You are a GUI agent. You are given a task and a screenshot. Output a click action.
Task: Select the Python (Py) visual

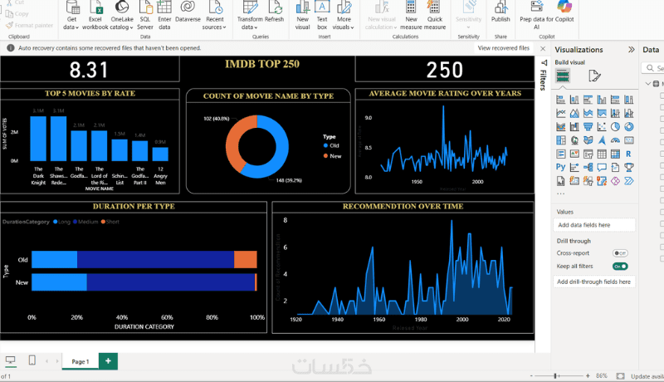point(561,167)
